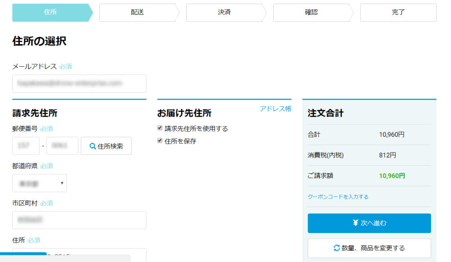Click the refresh icon on 数量、商品を変更する
The width and height of the screenshot is (451, 262).
coord(336,248)
